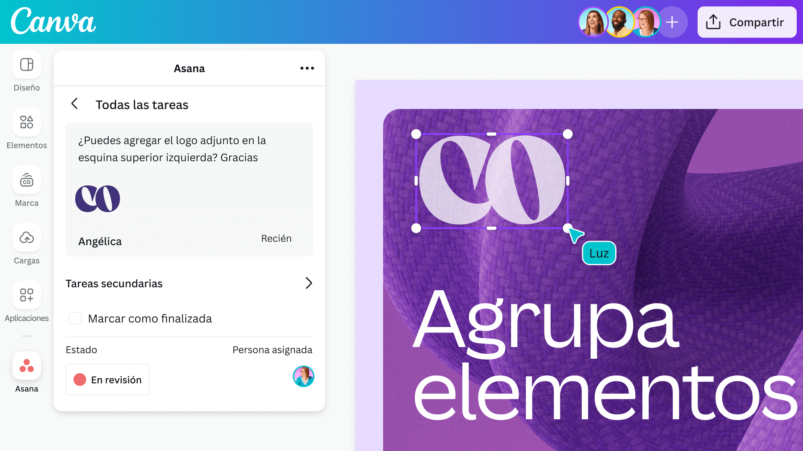This screenshot has width=803, height=451.
Task: Open the three-dot menu in Asana panel
Action: pyautogui.click(x=307, y=68)
